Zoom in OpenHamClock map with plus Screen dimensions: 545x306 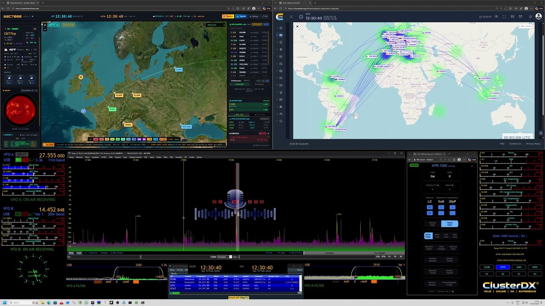[x=45, y=25]
